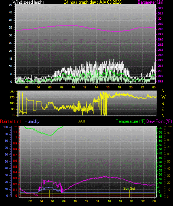Screen dimensions: 173x206
Task: Click the '24 hour graph day : July 03 2026' heading
Action: pos(93,2)
